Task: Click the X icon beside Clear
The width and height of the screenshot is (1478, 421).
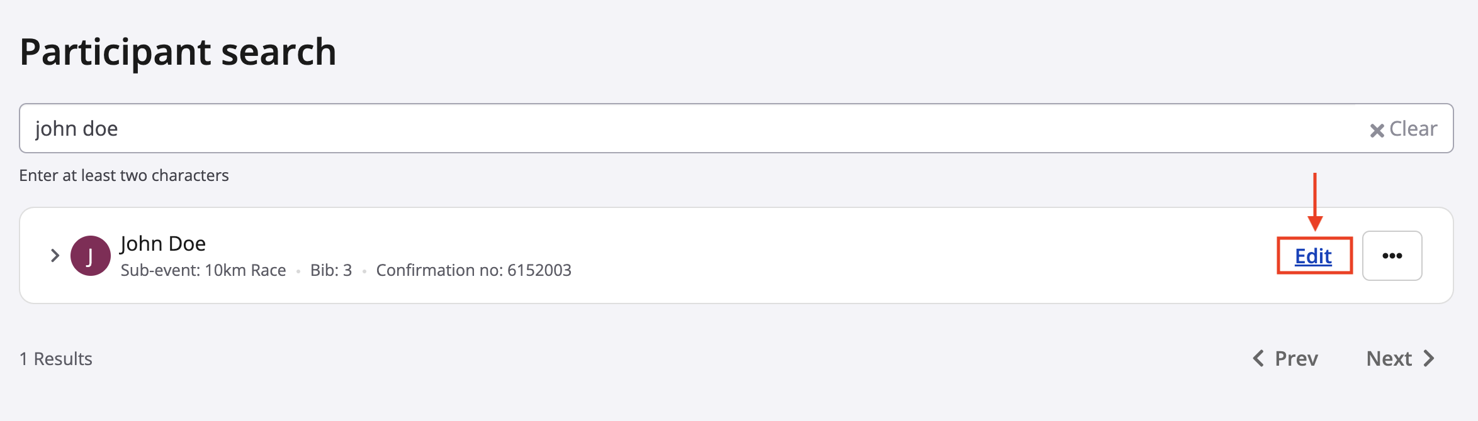Action: (x=1377, y=130)
